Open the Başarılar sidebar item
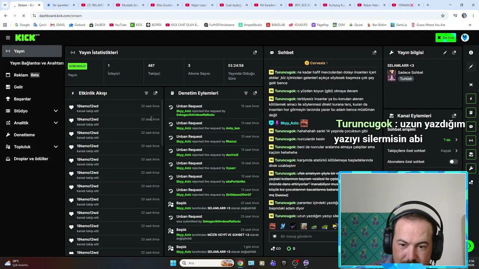The width and height of the screenshot is (479, 269). click(x=32, y=99)
